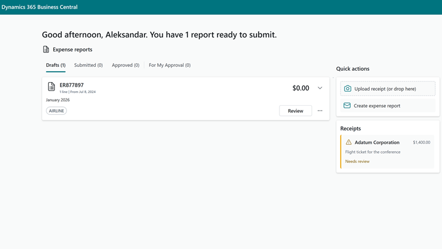
Task: Click the envelope icon for Create expense report
Action: pos(347,105)
